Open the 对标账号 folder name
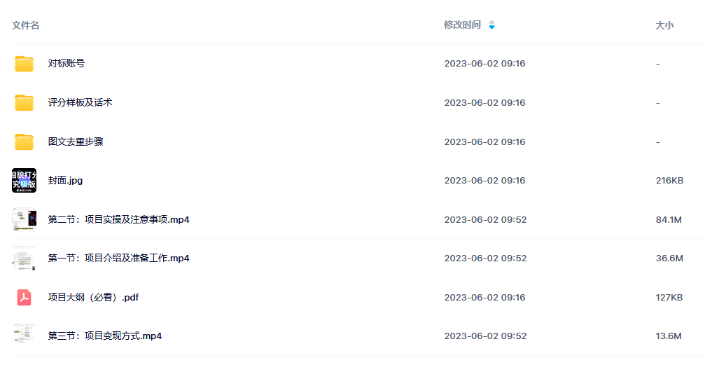Screen dimensions: 705x372 [x=66, y=64]
